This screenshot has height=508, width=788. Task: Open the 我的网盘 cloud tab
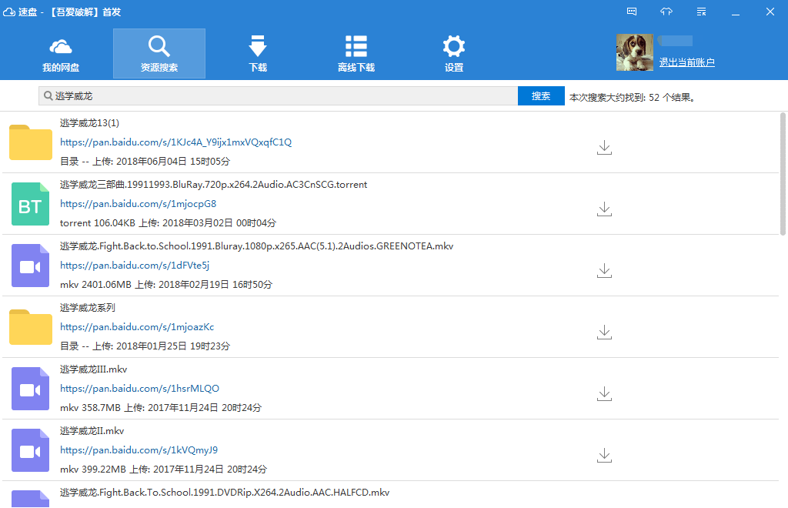[x=61, y=54]
